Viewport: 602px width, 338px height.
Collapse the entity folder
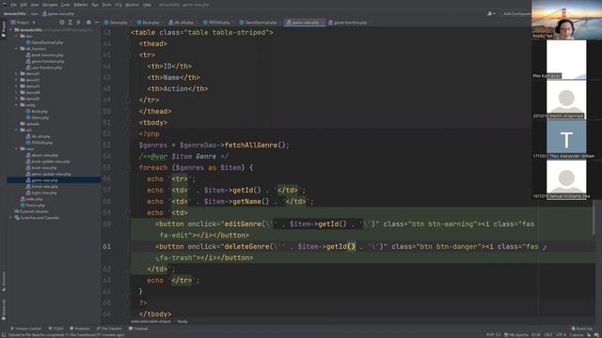click(17, 105)
